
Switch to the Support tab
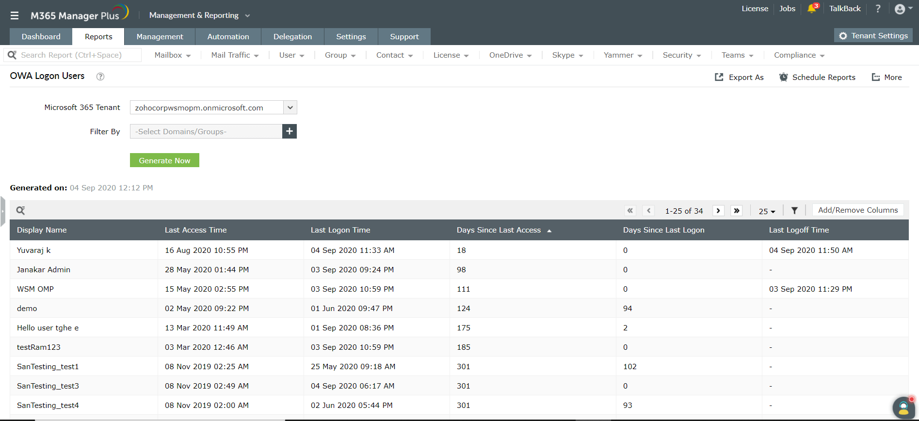tap(404, 37)
